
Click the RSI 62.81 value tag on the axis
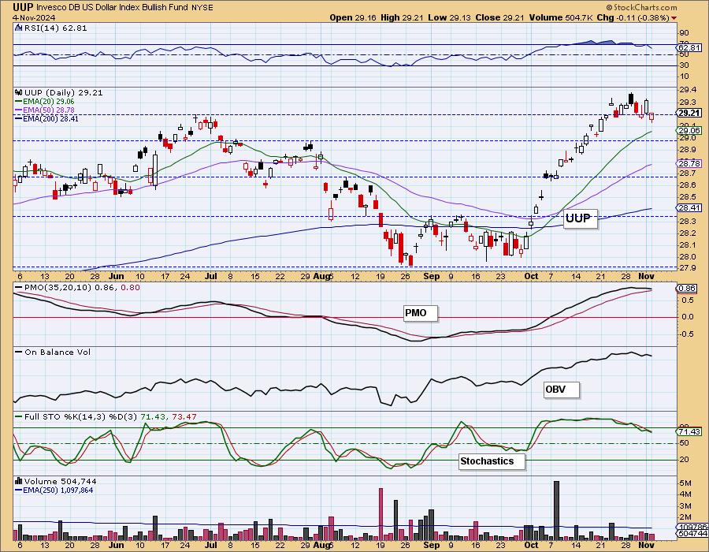click(690, 47)
